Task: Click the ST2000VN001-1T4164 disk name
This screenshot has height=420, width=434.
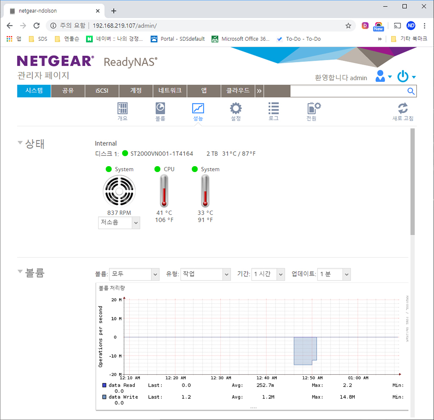Action: [x=161, y=154]
